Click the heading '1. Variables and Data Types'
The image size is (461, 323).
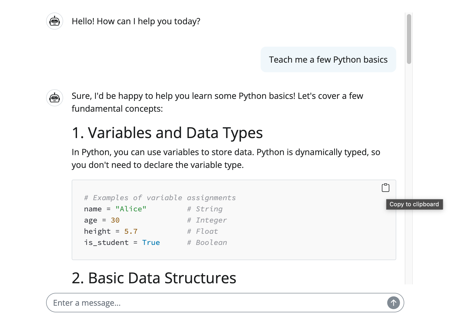pos(167,133)
